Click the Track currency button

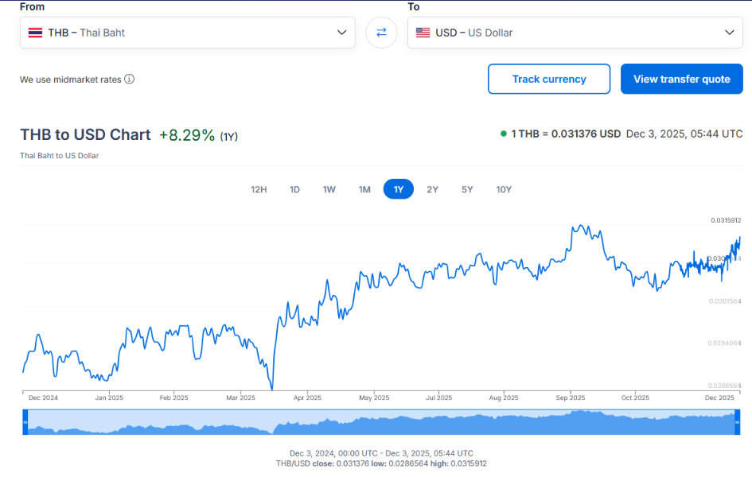click(x=549, y=79)
